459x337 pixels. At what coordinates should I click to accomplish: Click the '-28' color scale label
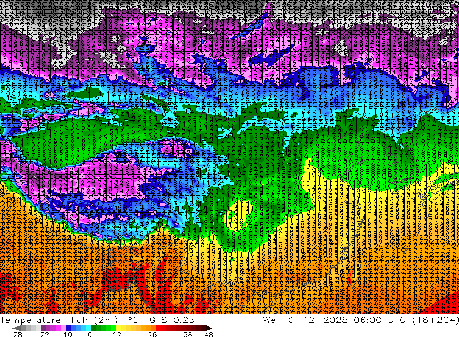click(x=14, y=334)
